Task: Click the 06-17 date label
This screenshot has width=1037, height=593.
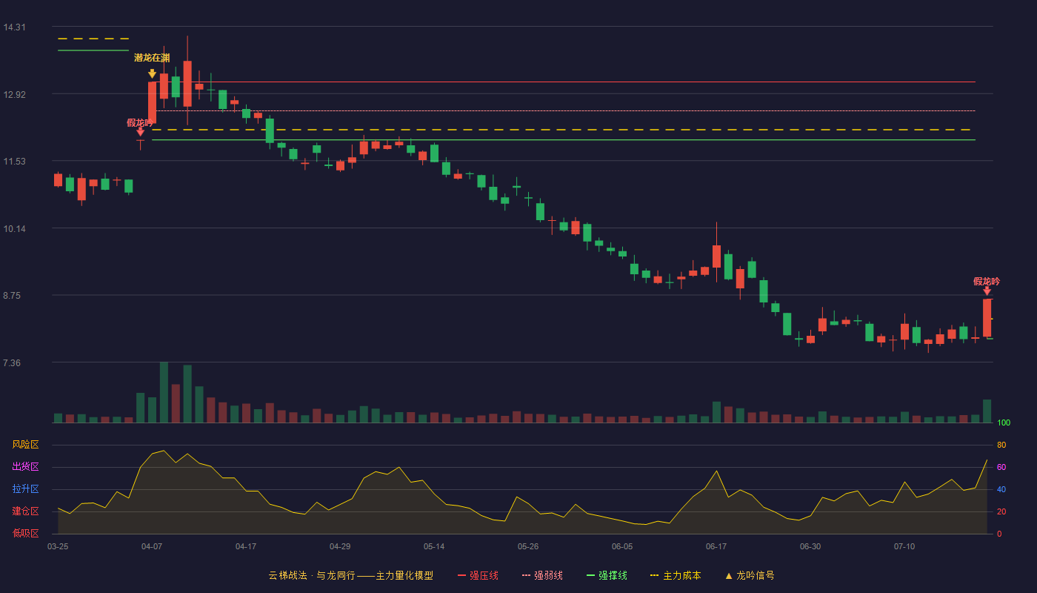Action: (716, 546)
